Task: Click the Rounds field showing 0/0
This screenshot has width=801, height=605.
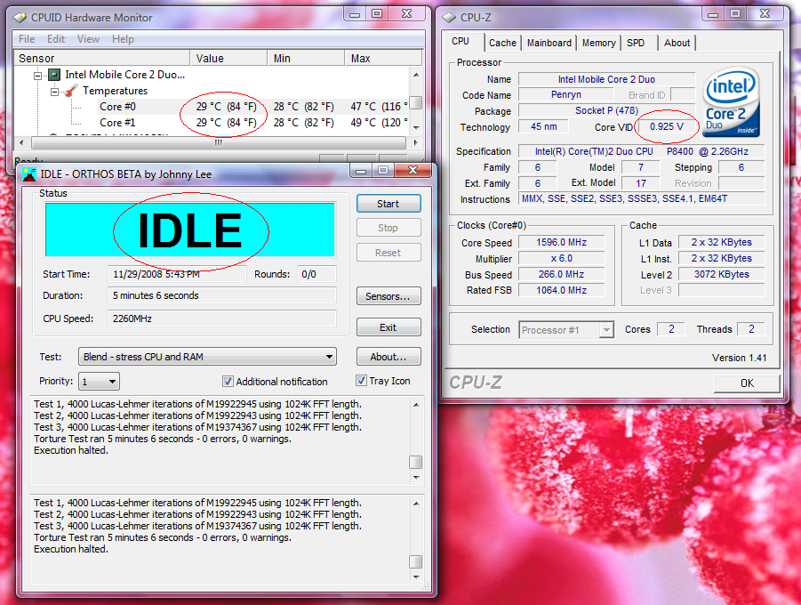Action: point(316,274)
